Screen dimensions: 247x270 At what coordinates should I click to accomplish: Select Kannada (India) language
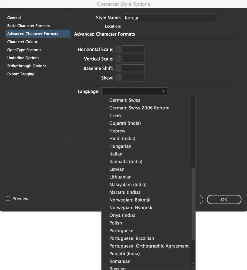tap(146, 162)
